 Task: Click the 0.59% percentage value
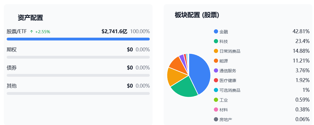click(303, 100)
